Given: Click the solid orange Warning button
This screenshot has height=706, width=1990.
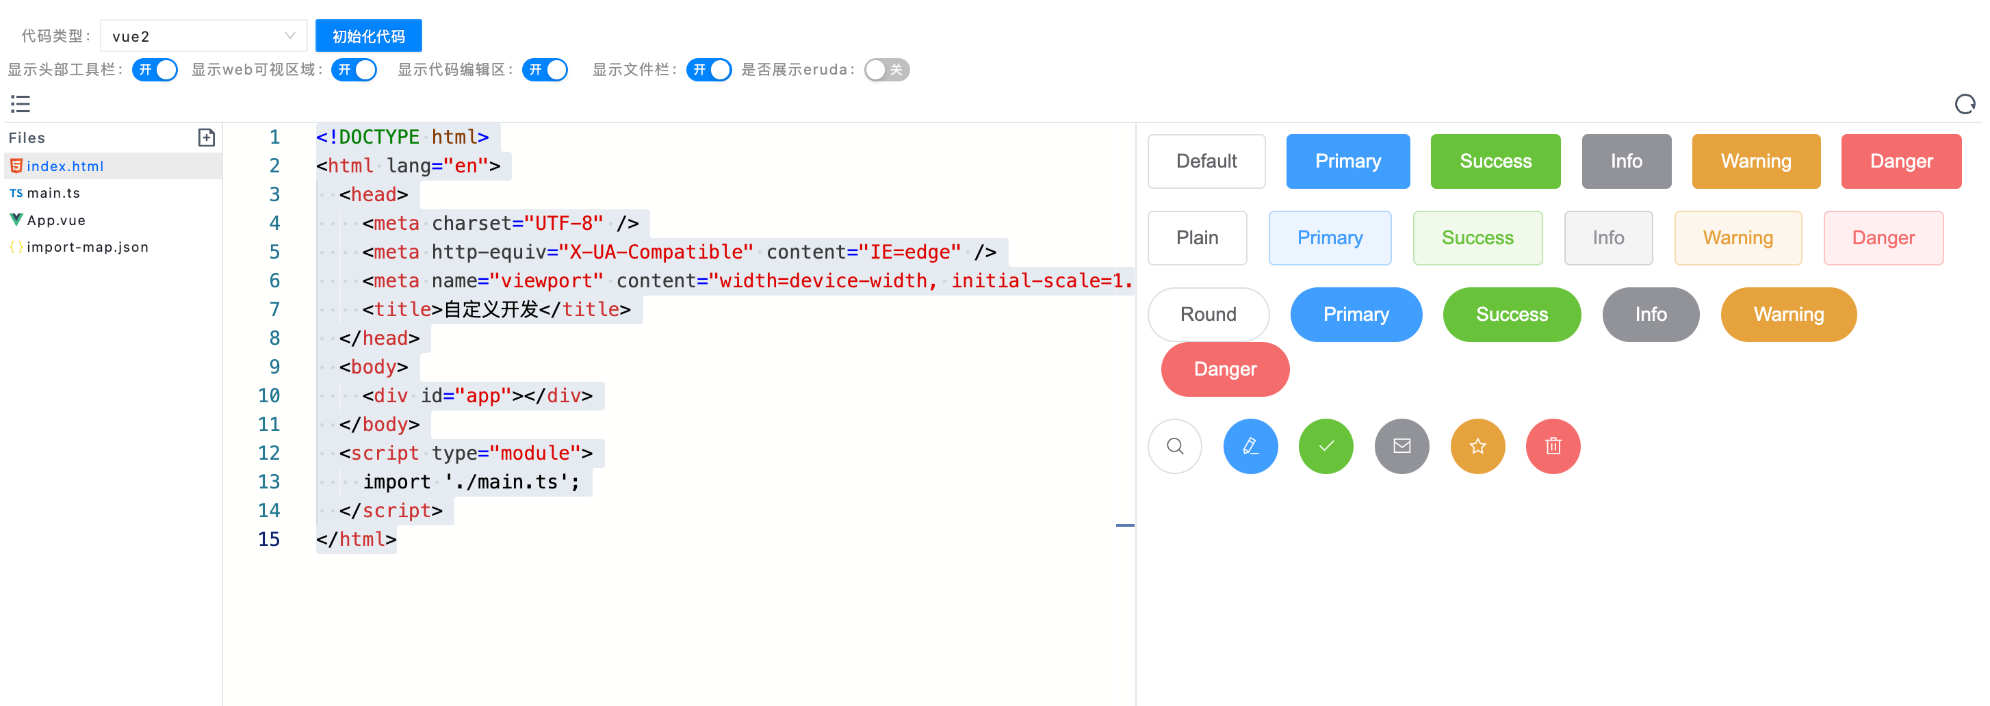Looking at the screenshot, I should [x=1756, y=161].
